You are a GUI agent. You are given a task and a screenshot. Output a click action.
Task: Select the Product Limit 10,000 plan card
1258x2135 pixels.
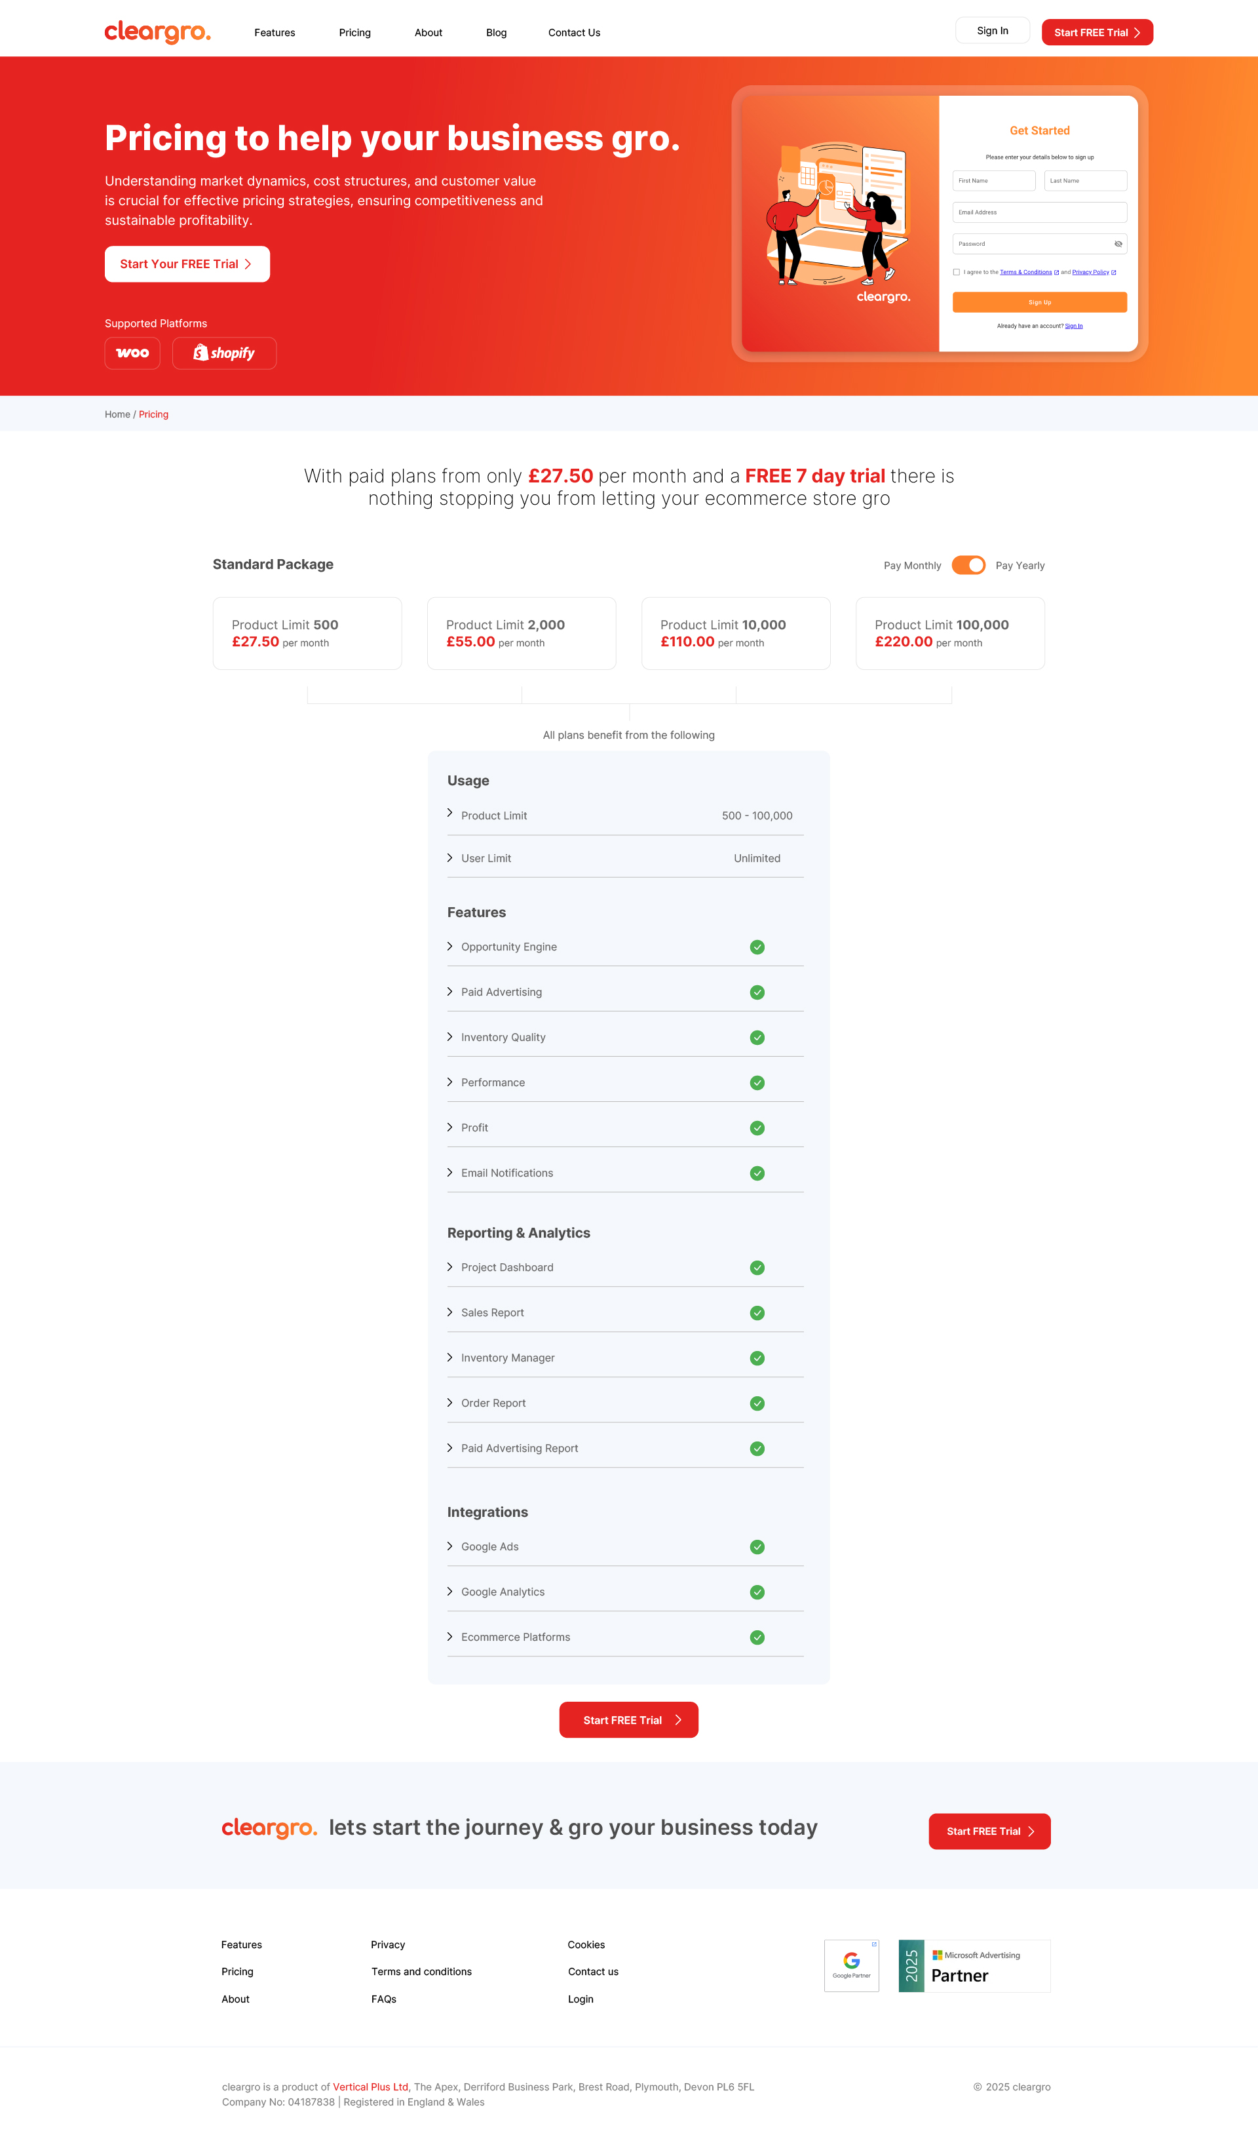[735, 633]
